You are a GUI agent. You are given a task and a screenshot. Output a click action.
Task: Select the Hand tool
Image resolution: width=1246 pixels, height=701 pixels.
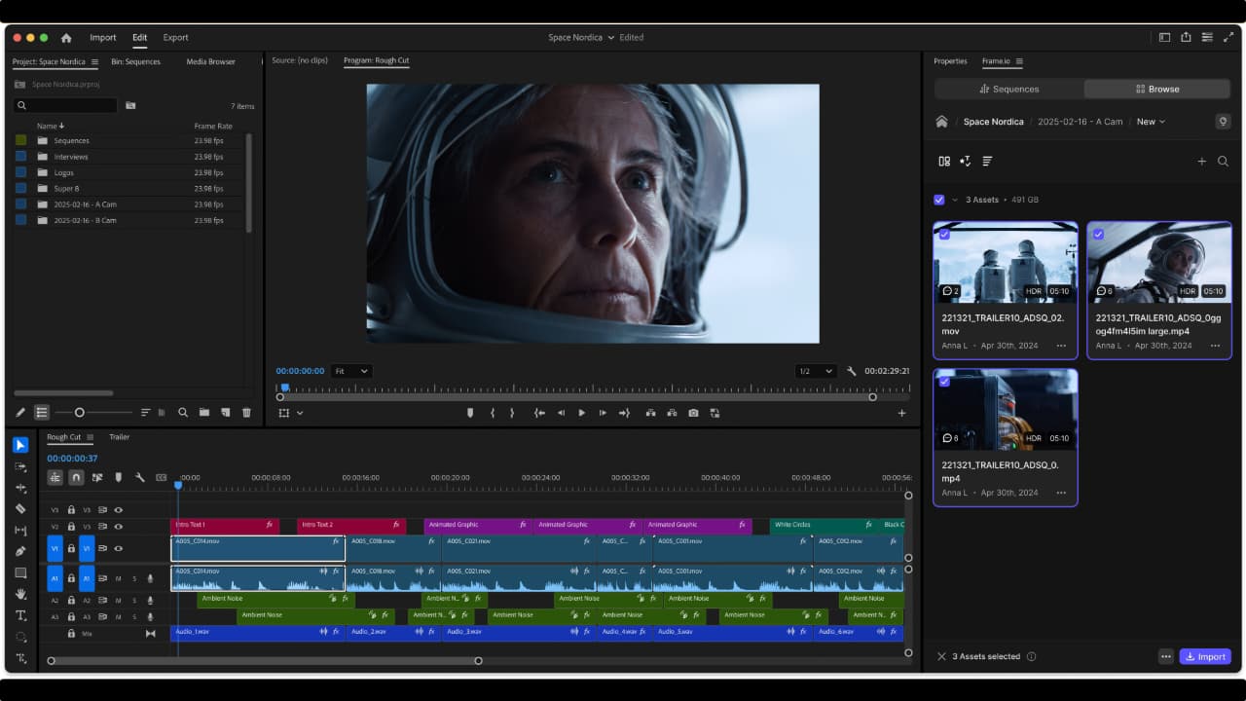20,594
